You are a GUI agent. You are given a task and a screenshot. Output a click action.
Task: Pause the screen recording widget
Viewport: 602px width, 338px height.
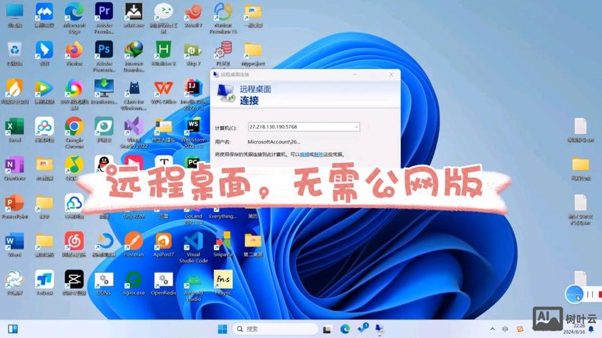click(590, 294)
